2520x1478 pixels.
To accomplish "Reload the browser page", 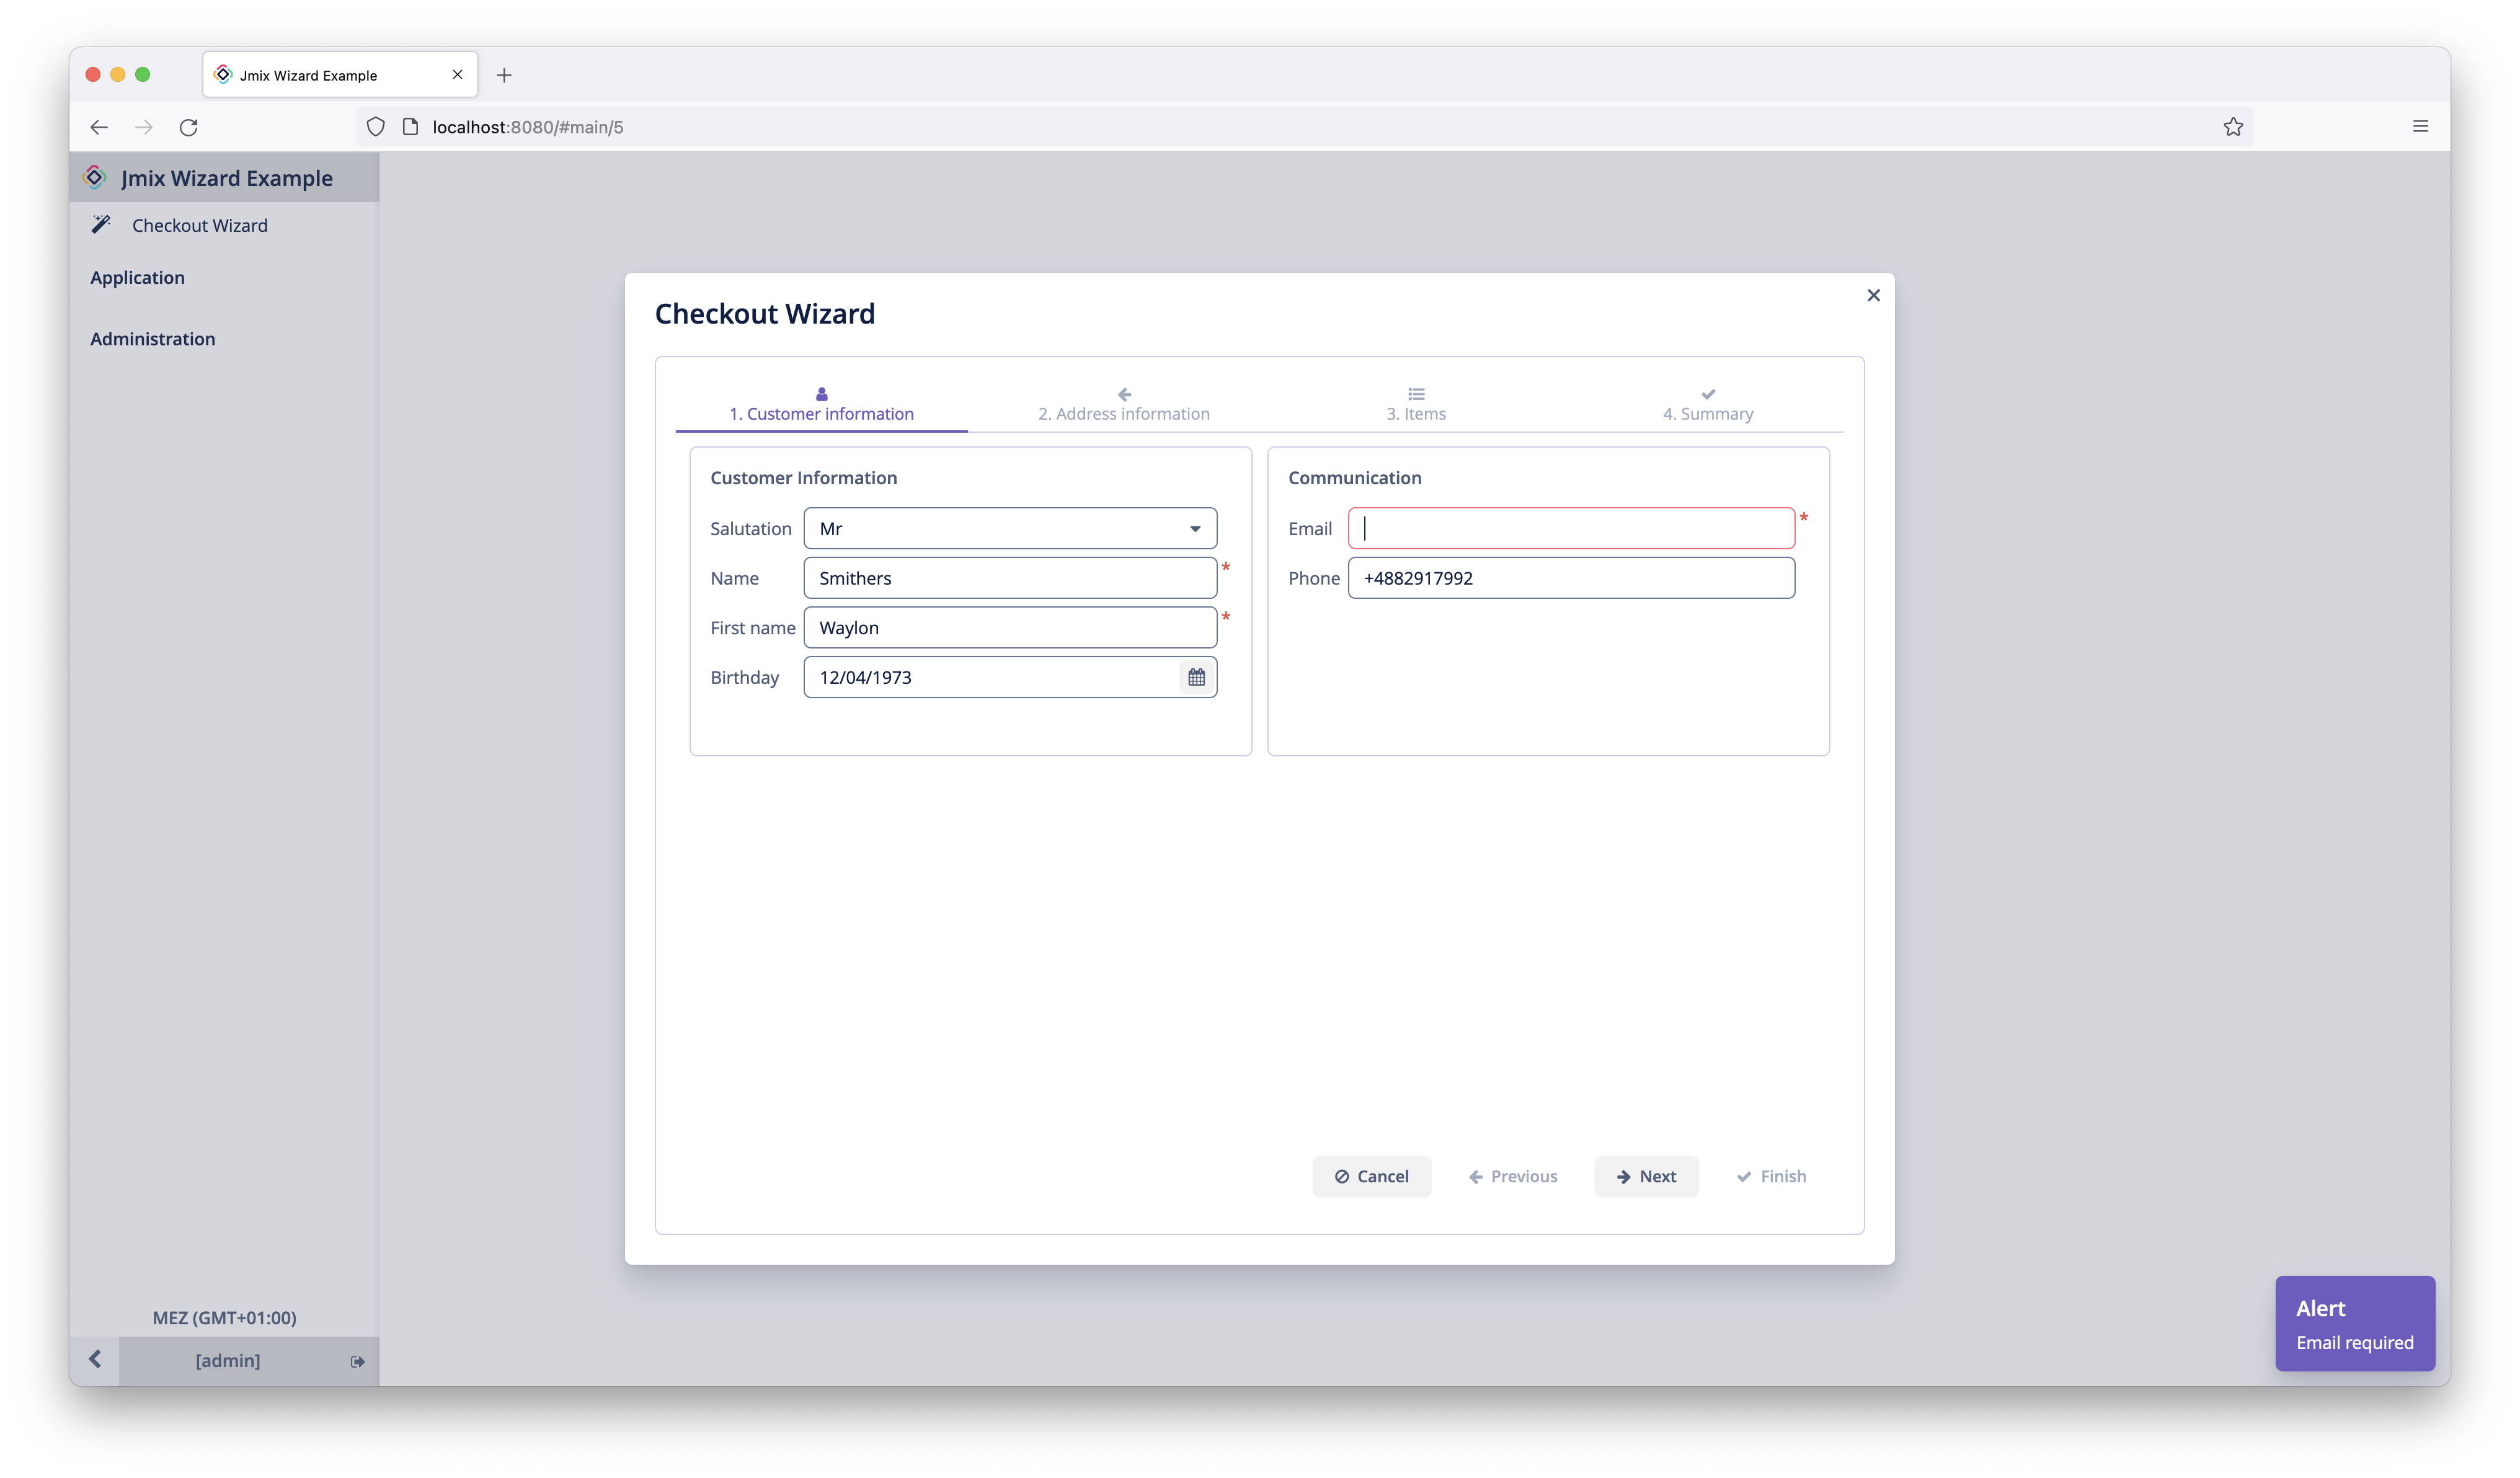I will (188, 127).
